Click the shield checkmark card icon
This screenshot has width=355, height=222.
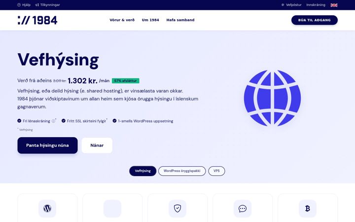pos(177,208)
